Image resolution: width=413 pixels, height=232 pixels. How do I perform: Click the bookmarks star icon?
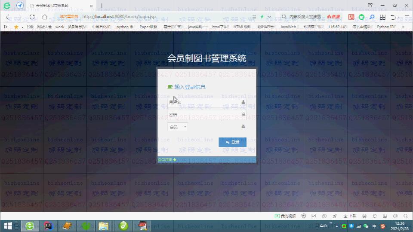pos(16,27)
